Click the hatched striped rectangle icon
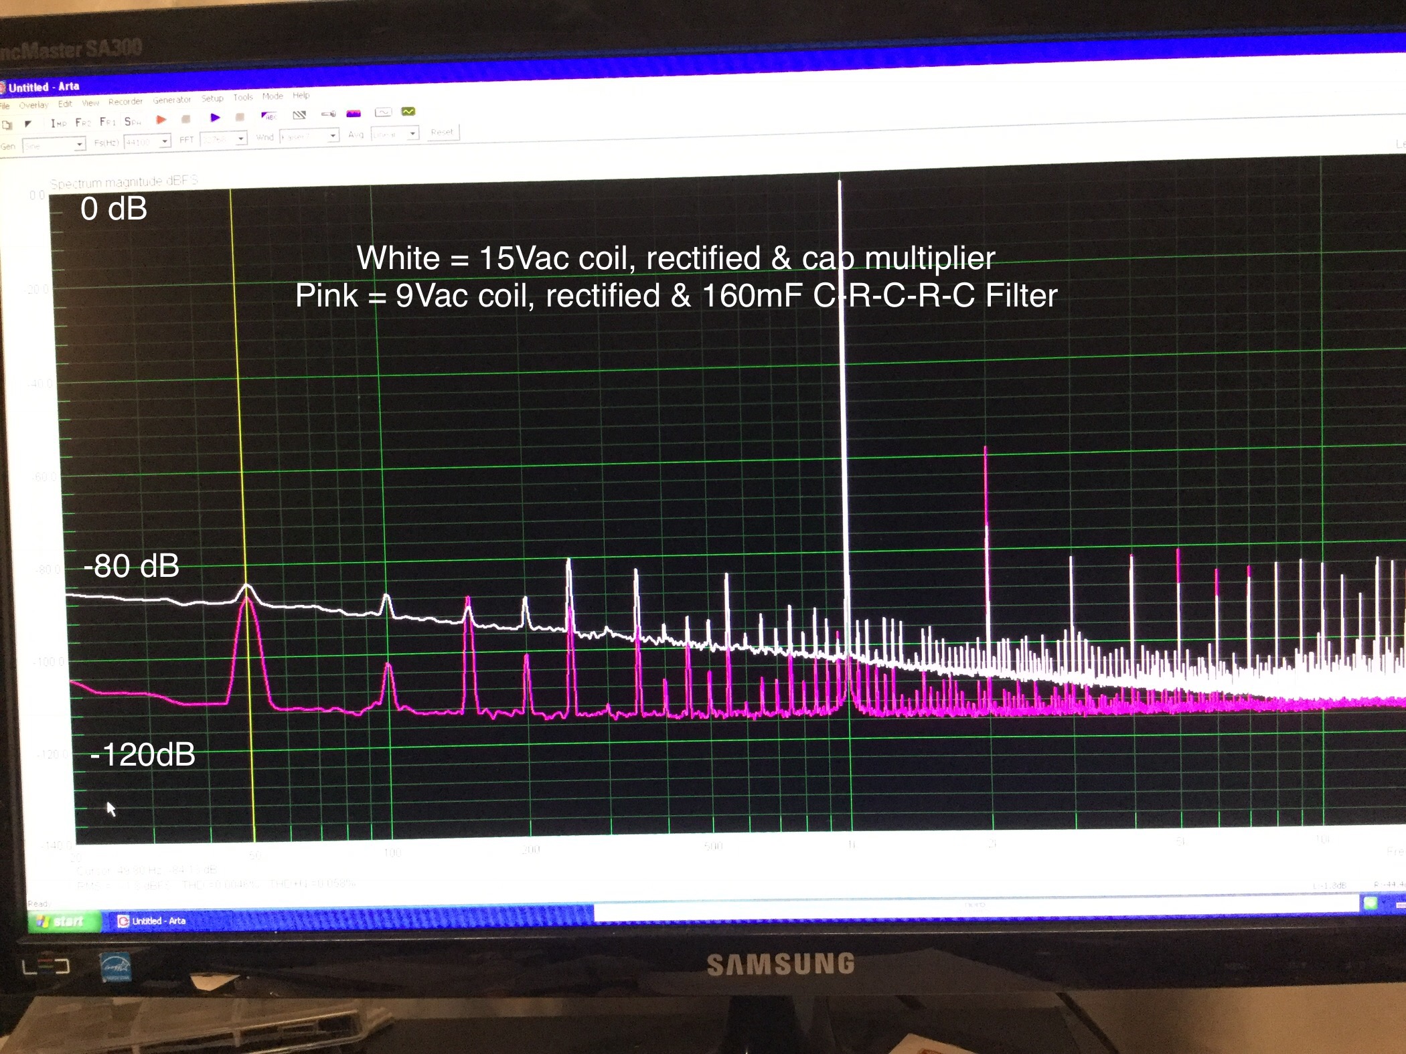Screen dimensions: 1406x1054 (299, 115)
